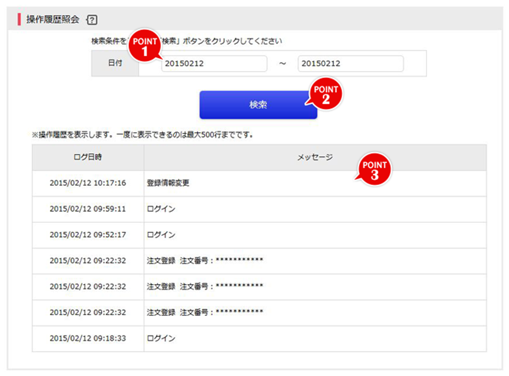The height and width of the screenshot is (376, 509).
Task: Click the red POINT 3 badge
Action: click(x=374, y=170)
